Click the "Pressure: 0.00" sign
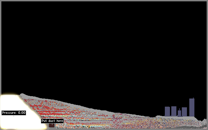The width and height of the screenshot is (208, 130). click(x=14, y=113)
